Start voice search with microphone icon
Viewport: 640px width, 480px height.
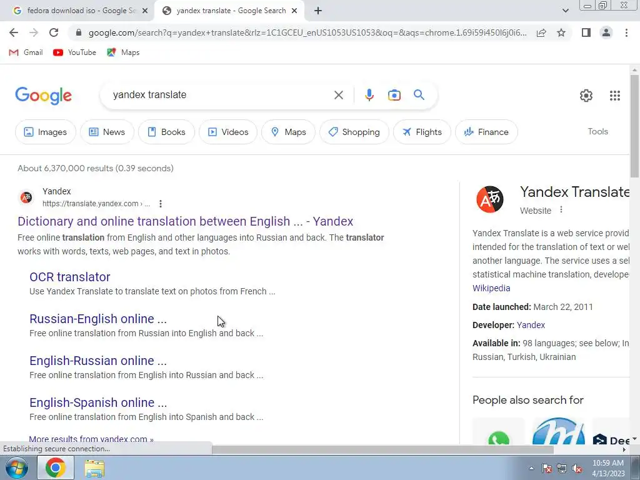point(369,95)
